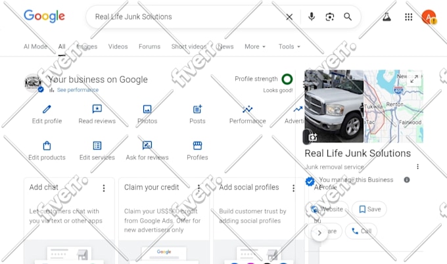447x264 pixels.
Task: Open the Add chat card options menu
Action: click(104, 188)
